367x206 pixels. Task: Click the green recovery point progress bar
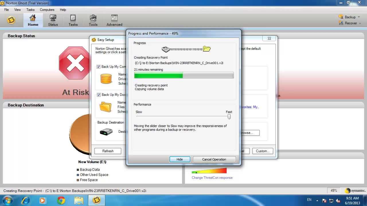click(184, 75)
